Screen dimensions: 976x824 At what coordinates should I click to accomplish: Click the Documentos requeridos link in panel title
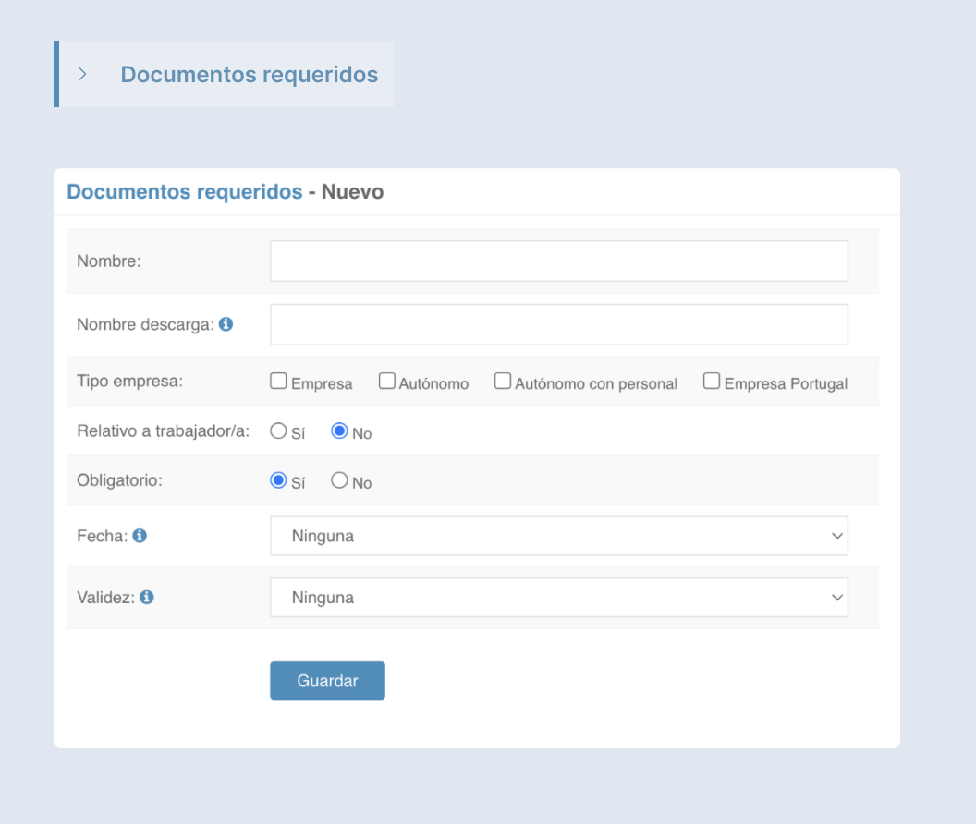[185, 192]
